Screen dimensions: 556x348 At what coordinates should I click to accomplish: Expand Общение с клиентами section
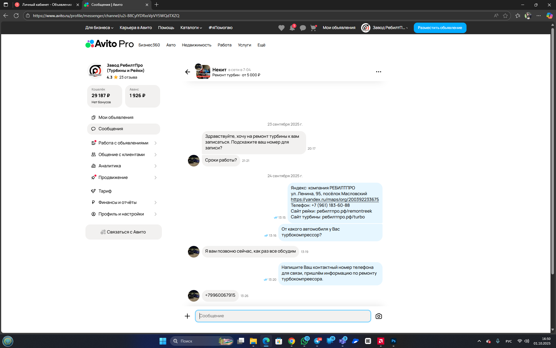pos(124,155)
